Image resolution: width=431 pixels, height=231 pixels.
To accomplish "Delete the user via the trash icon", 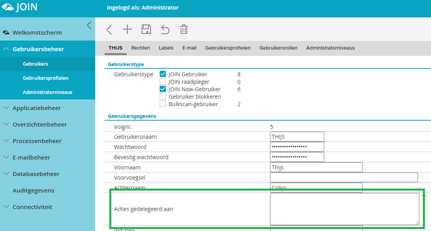I will coord(184,30).
